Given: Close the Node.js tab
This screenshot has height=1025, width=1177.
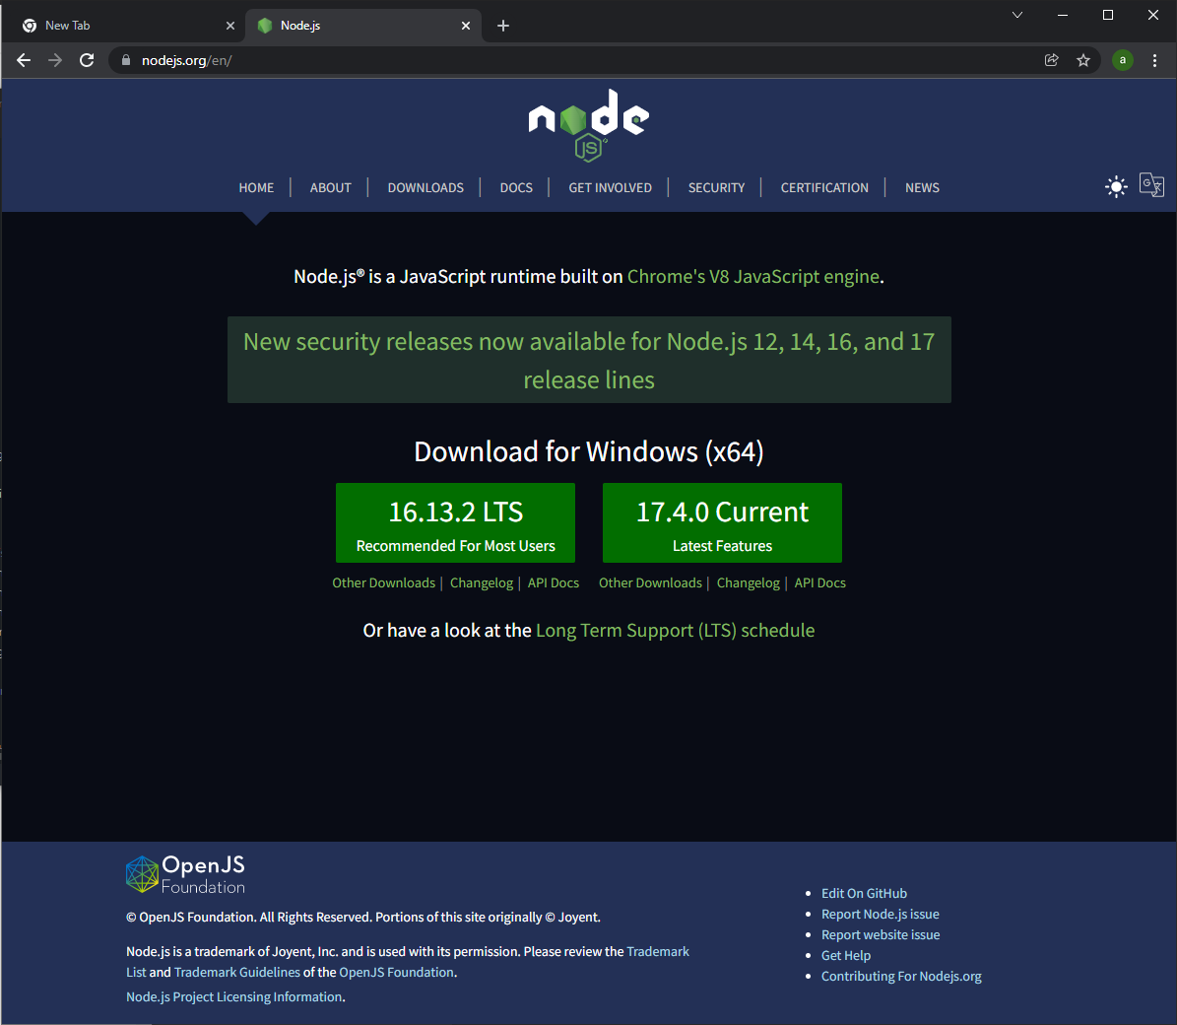Looking at the screenshot, I should click(466, 26).
